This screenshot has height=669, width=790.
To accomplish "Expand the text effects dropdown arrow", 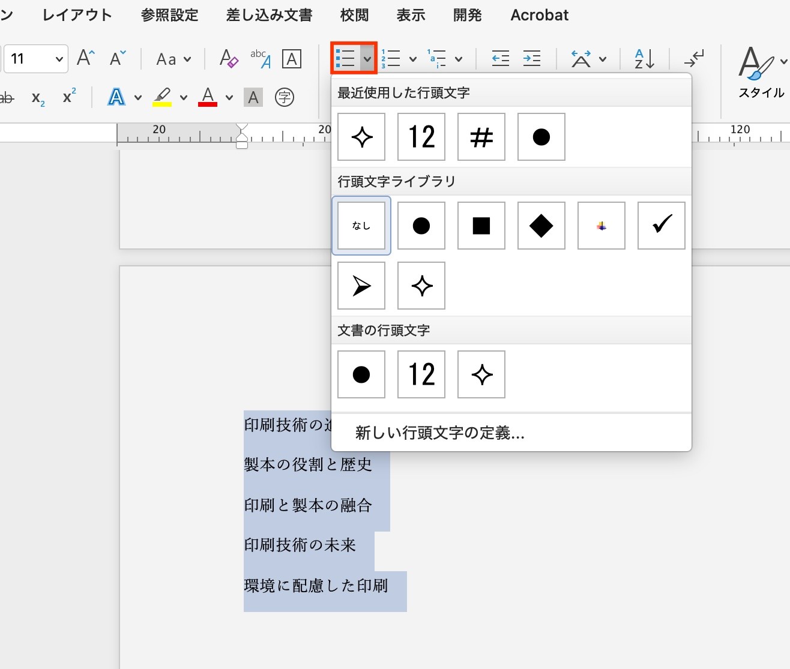I will pyautogui.click(x=138, y=97).
